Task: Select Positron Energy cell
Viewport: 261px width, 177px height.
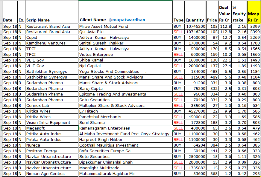Action: (x=52, y=151)
